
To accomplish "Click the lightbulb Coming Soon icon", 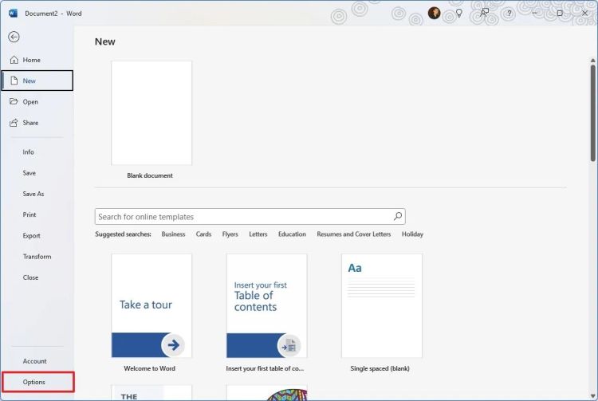I will [x=458, y=13].
